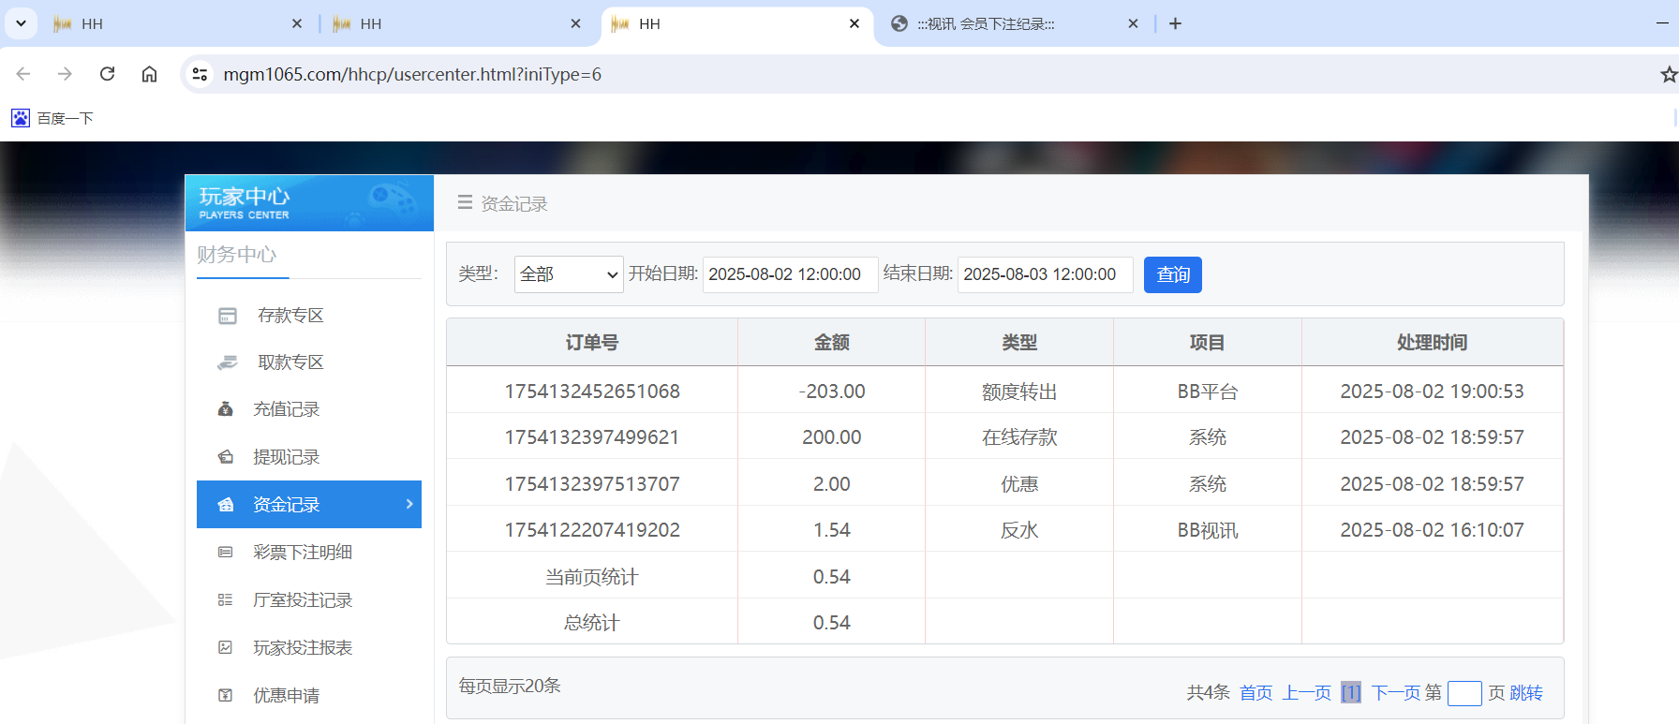Click the 优惠申请 icon
1679x724 pixels.
pos(225,695)
